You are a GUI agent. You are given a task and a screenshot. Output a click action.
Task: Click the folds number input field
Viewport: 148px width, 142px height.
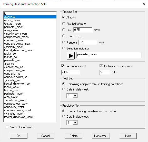tap(105, 72)
